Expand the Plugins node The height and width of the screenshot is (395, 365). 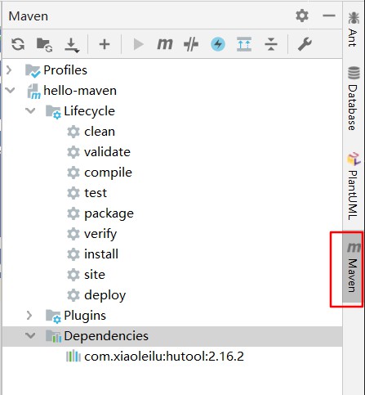coord(29,315)
